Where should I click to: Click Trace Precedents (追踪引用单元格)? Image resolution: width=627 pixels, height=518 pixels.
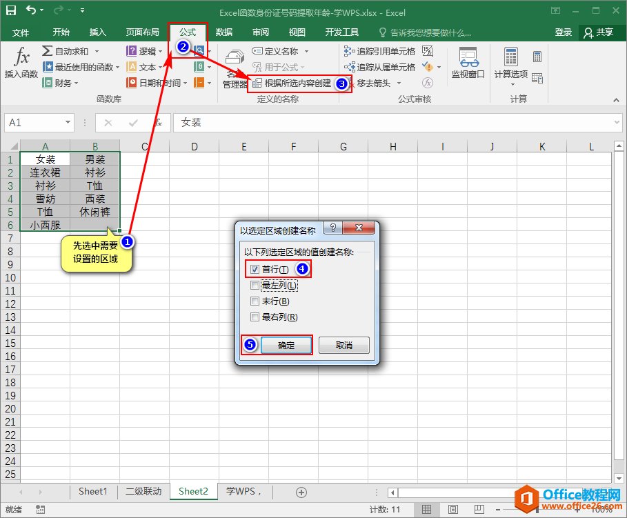point(380,51)
